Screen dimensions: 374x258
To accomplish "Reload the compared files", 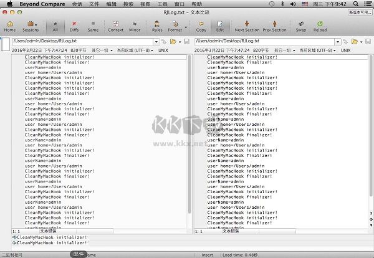I will 320,26.
